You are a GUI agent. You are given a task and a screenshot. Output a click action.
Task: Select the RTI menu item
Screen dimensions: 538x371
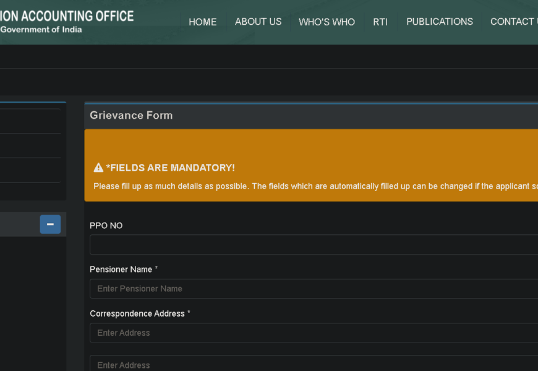380,22
